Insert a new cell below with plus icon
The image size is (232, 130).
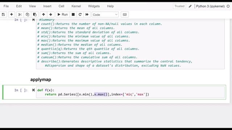point(11,14)
